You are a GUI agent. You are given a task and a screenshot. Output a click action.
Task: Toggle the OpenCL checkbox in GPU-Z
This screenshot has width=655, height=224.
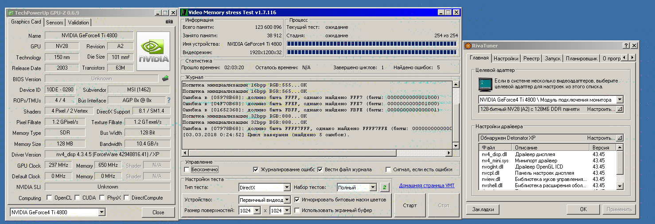click(49, 198)
